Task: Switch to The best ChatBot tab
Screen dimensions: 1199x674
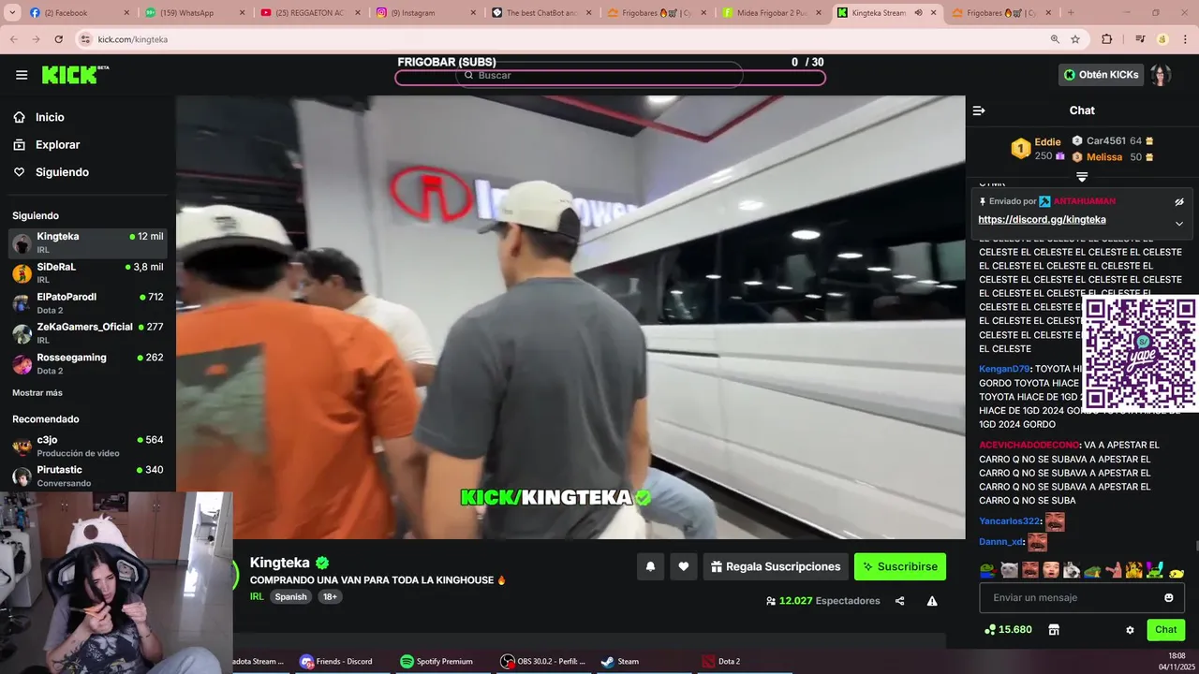Action: [x=540, y=13]
